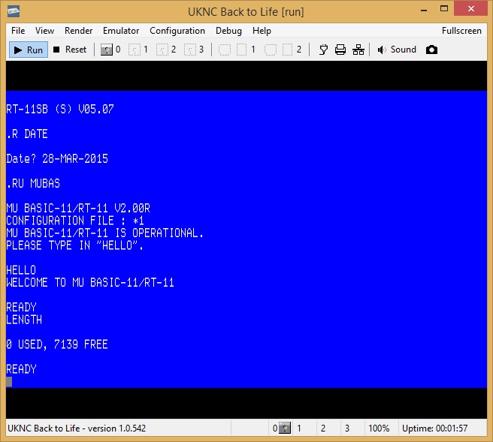493x442 pixels.
Task: Click the floppy drive 3 toolbar icon
Action: 191,50
